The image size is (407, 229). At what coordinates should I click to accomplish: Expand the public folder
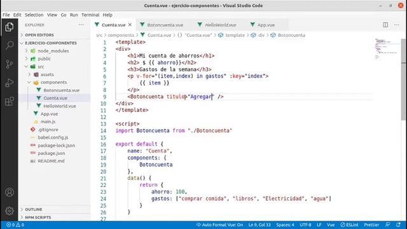pos(44,59)
